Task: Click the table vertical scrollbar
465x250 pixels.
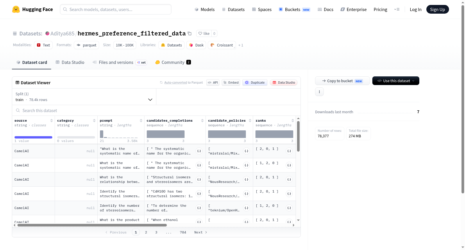Action: (298, 136)
